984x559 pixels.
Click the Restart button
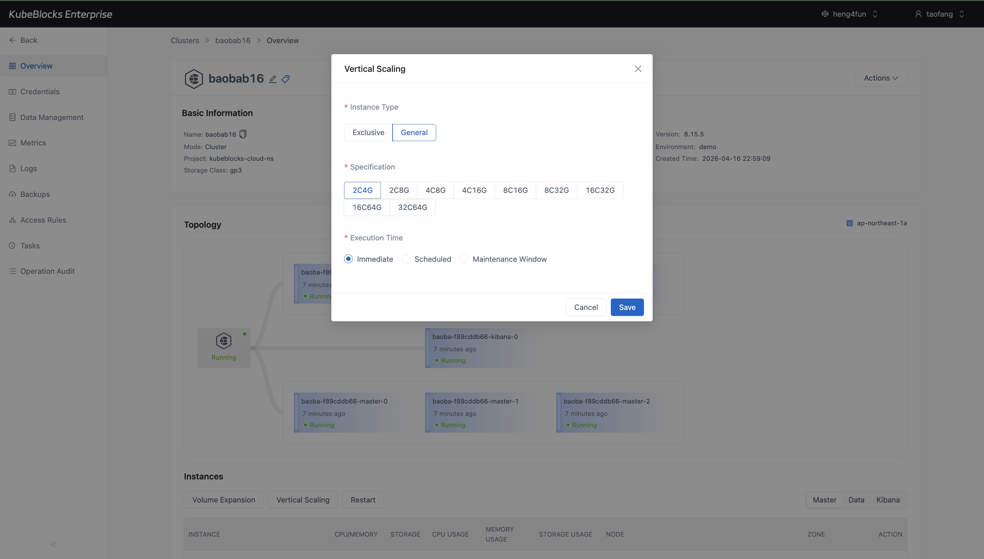pyautogui.click(x=363, y=500)
